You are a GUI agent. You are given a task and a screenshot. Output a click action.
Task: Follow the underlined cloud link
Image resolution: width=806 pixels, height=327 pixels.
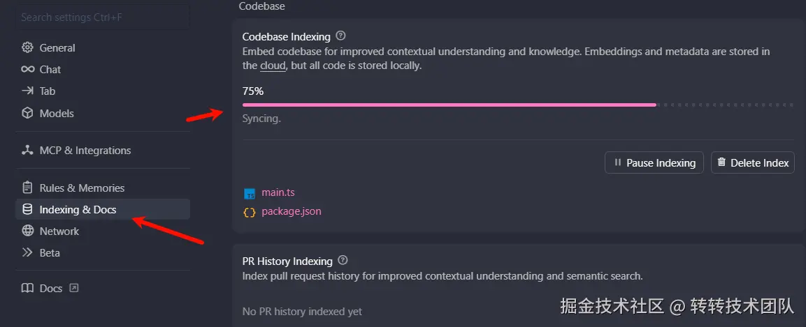(x=273, y=66)
